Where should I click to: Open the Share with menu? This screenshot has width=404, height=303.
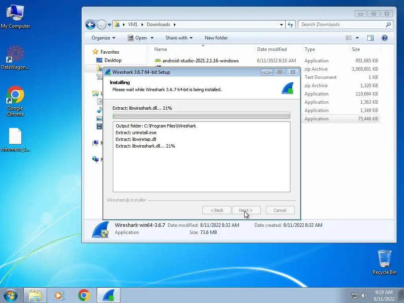pos(179,38)
